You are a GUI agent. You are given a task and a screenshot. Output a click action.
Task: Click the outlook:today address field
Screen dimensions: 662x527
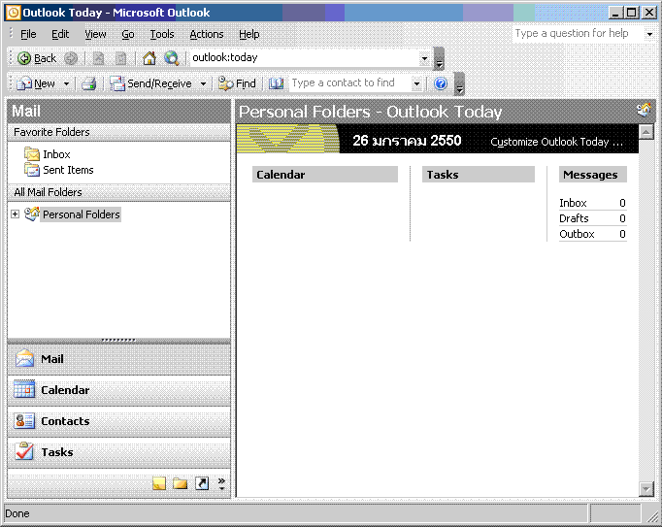pos(305,58)
